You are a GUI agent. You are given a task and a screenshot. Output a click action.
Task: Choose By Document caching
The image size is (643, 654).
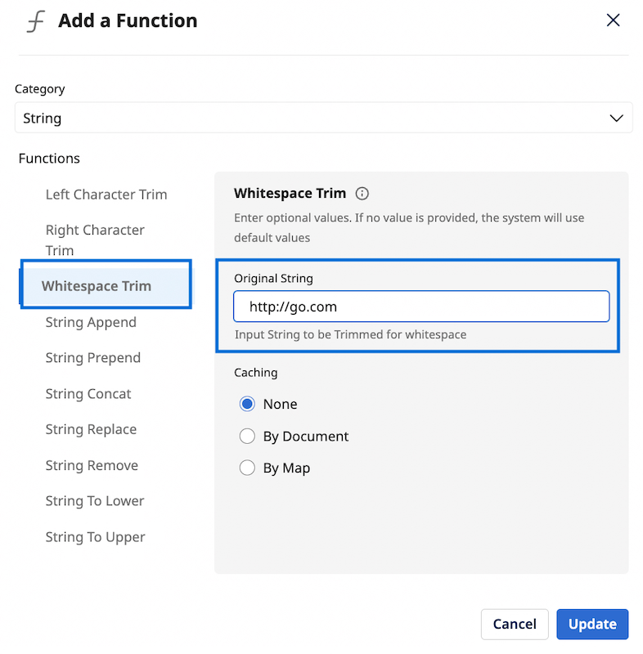click(x=247, y=437)
